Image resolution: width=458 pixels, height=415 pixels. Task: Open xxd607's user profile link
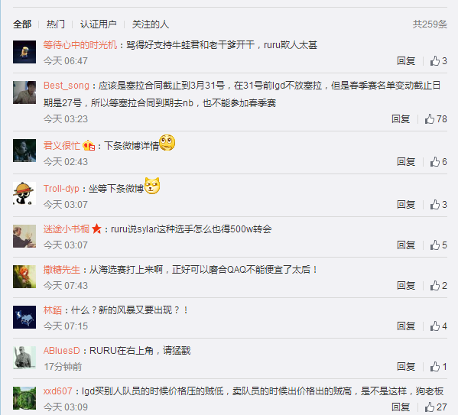click(57, 391)
